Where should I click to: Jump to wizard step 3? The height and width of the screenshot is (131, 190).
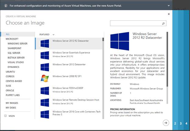coord(181,123)
